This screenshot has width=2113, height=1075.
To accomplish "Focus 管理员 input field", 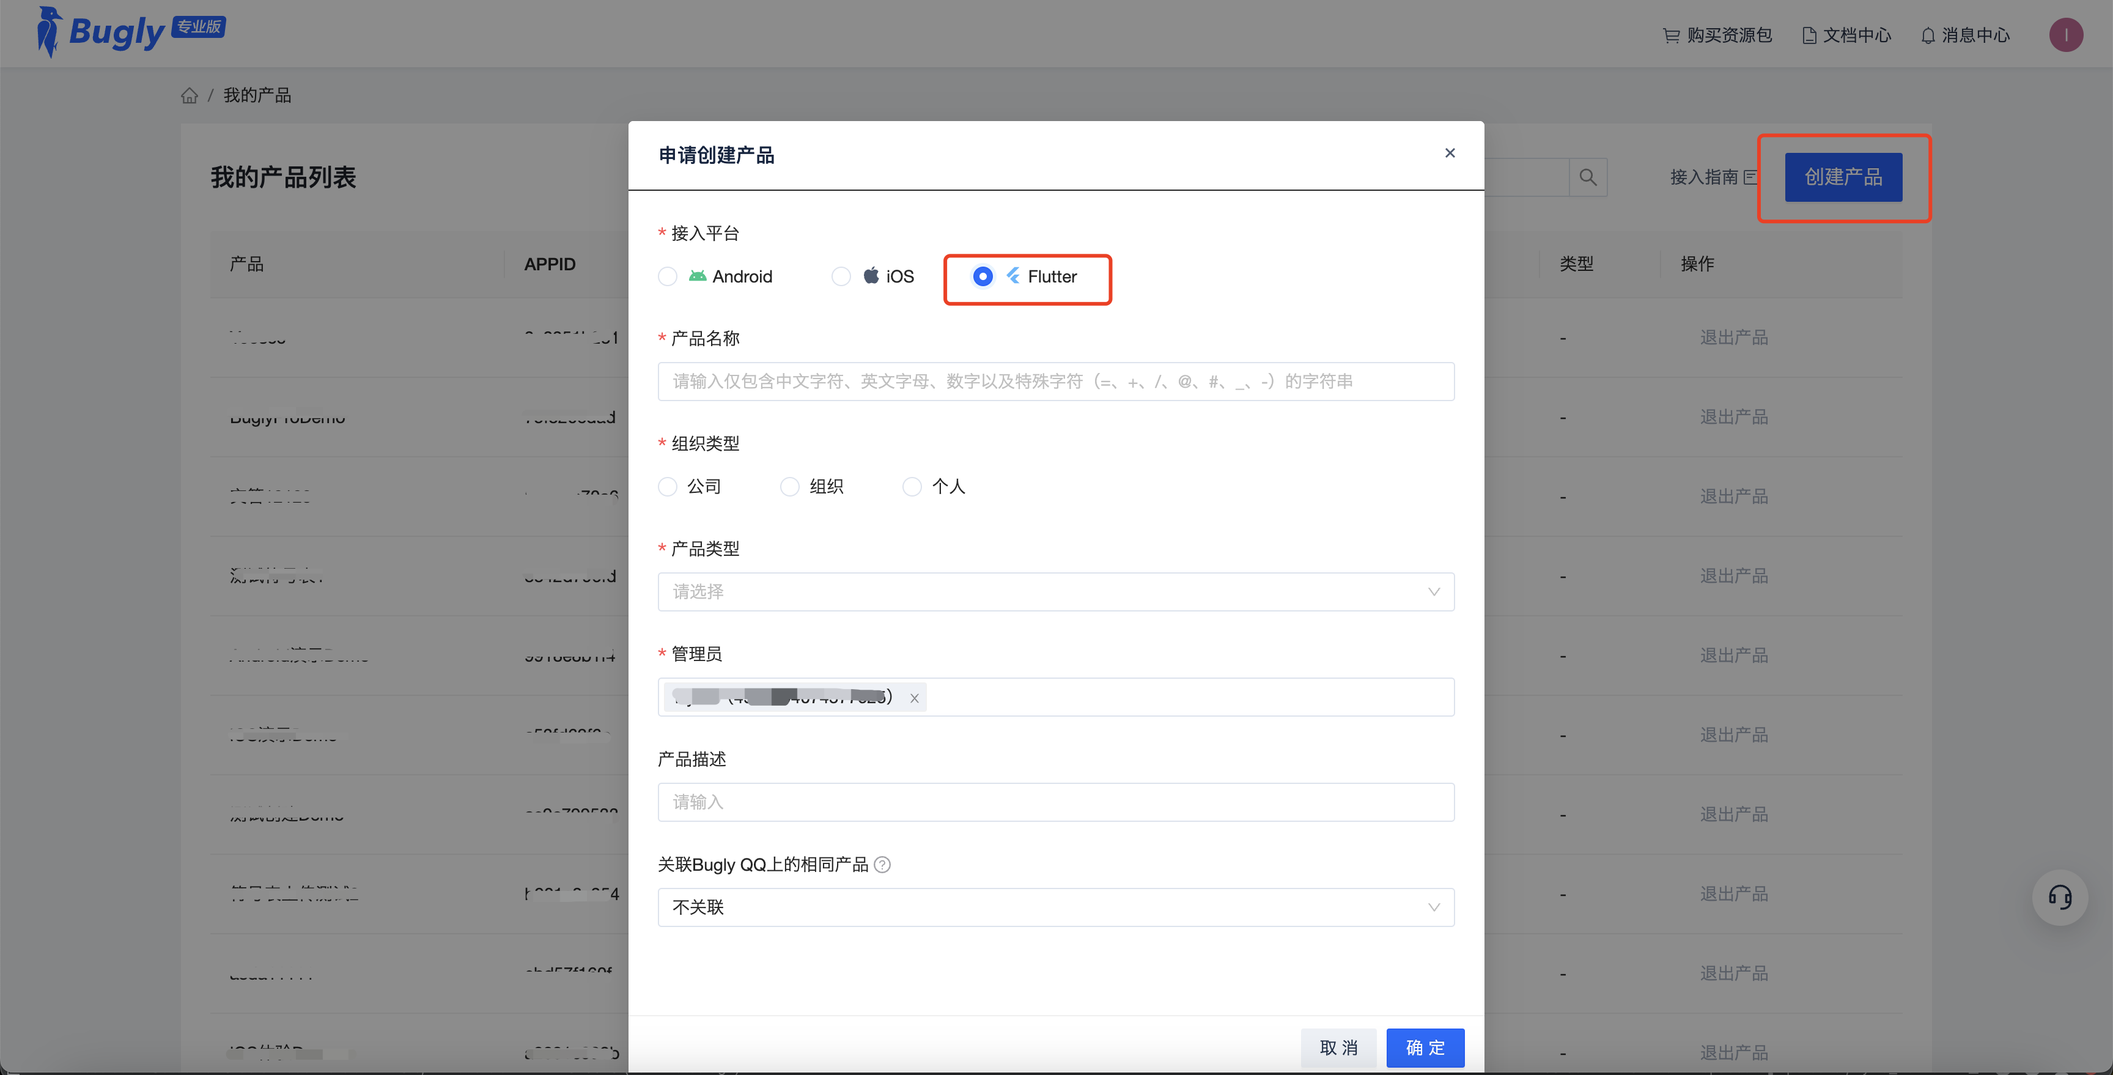I will [x=1056, y=698].
